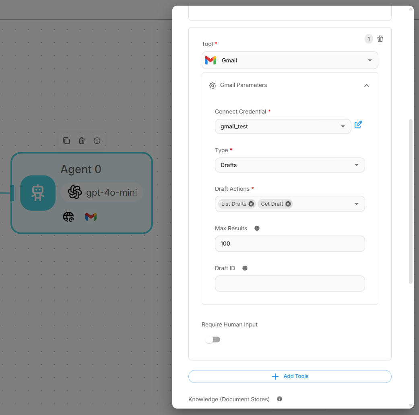The height and width of the screenshot is (415, 419).
Task: Click the robot icon on Agent 0 node
Action: pyautogui.click(x=38, y=193)
